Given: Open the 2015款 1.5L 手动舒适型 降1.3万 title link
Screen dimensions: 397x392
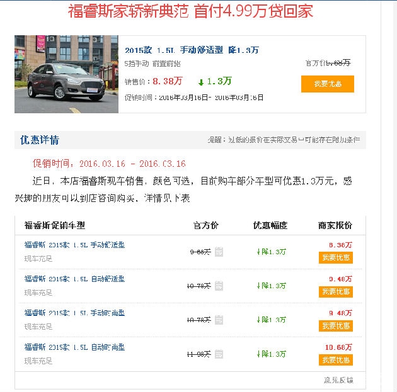Looking at the screenshot, I should point(192,50).
